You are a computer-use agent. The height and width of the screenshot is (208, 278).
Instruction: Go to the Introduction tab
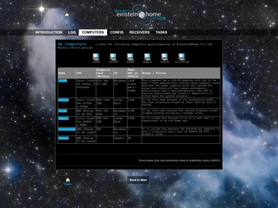[x=49, y=32]
